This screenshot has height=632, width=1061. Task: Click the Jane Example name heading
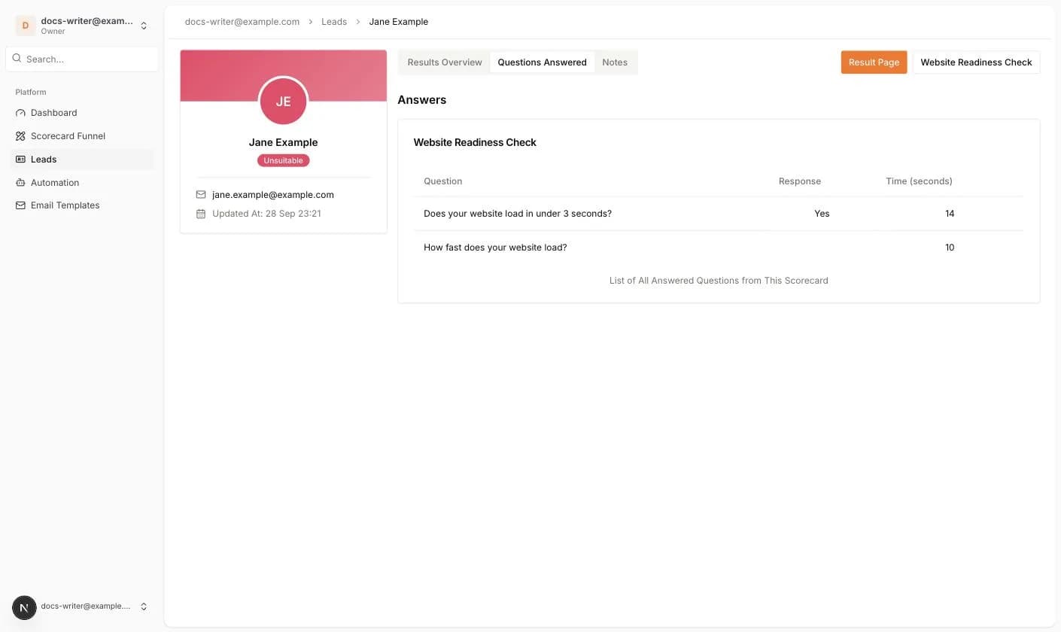283,142
